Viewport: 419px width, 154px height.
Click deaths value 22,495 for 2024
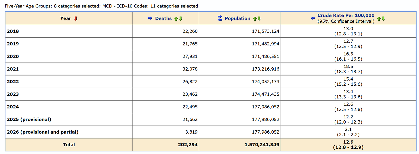click(190, 107)
